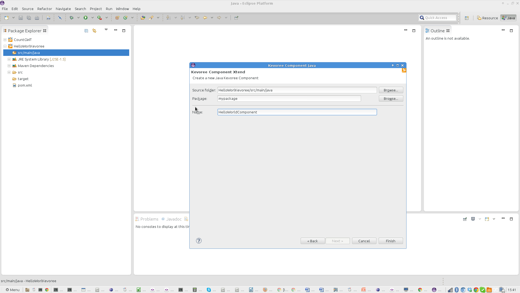Click the Debug bug icon
This screenshot has height=293, width=520.
pyautogui.click(x=71, y=18)
